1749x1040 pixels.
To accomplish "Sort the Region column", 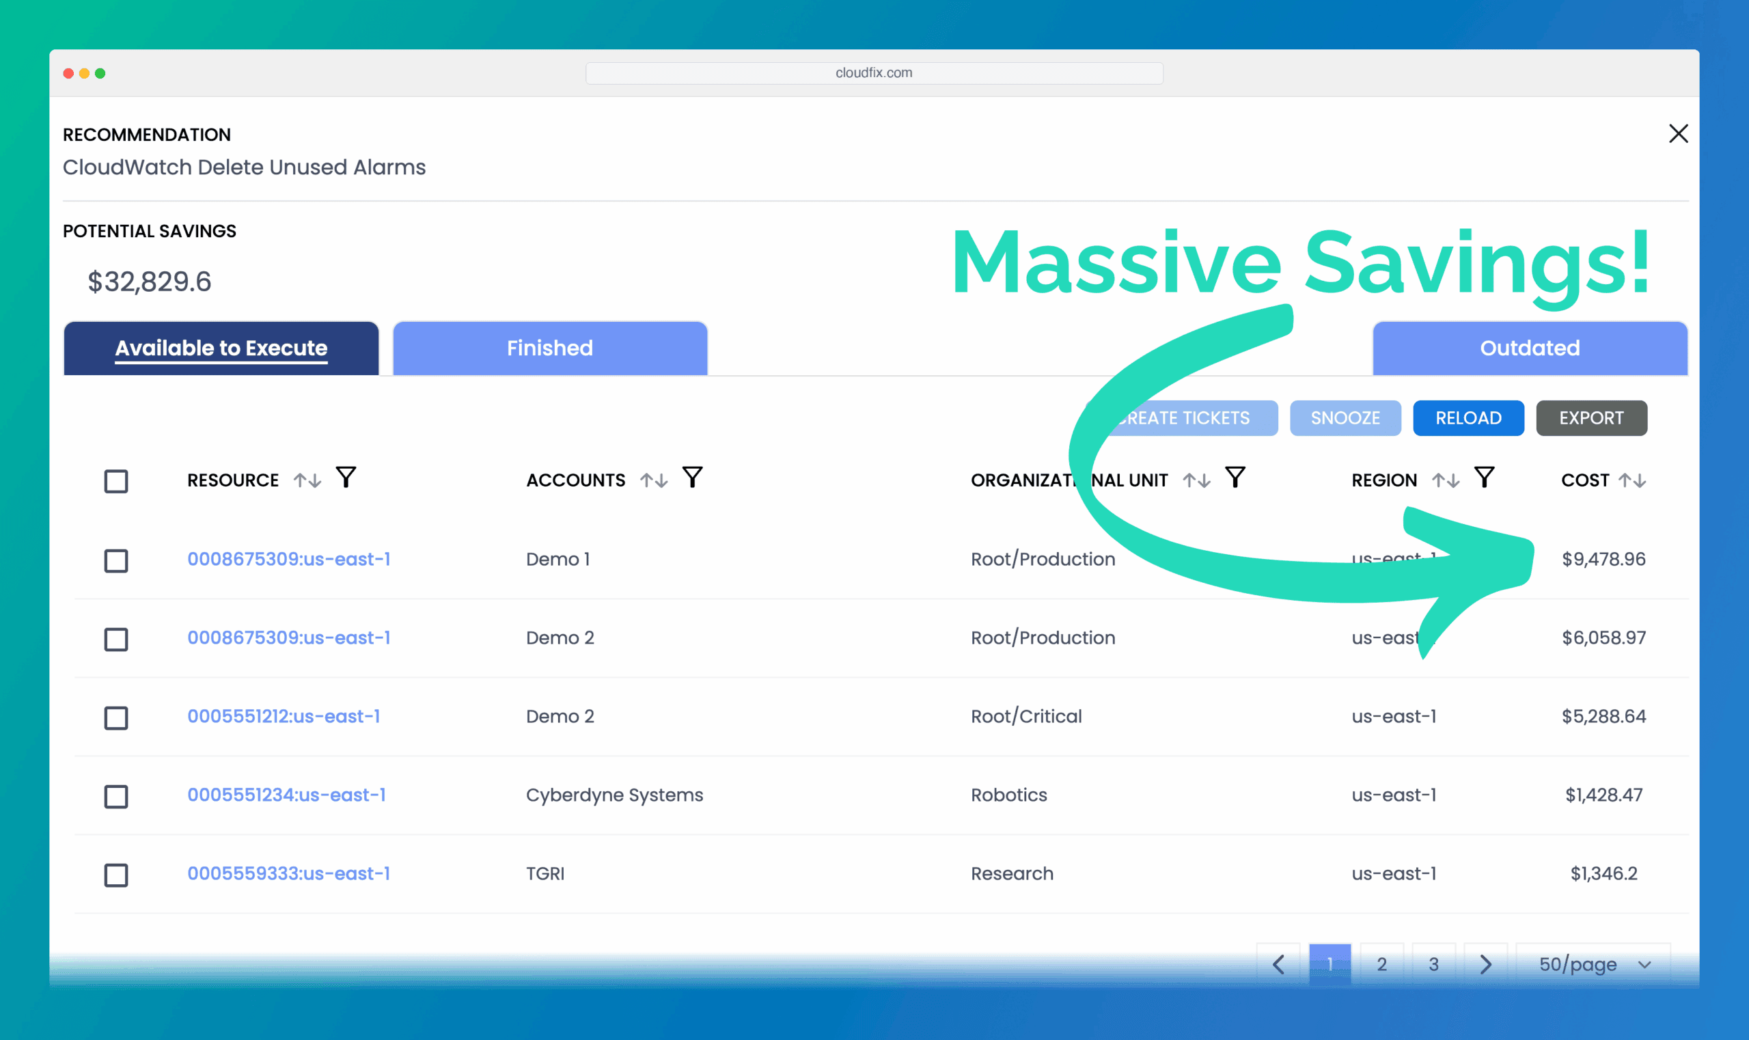I will coord(1445,480).
